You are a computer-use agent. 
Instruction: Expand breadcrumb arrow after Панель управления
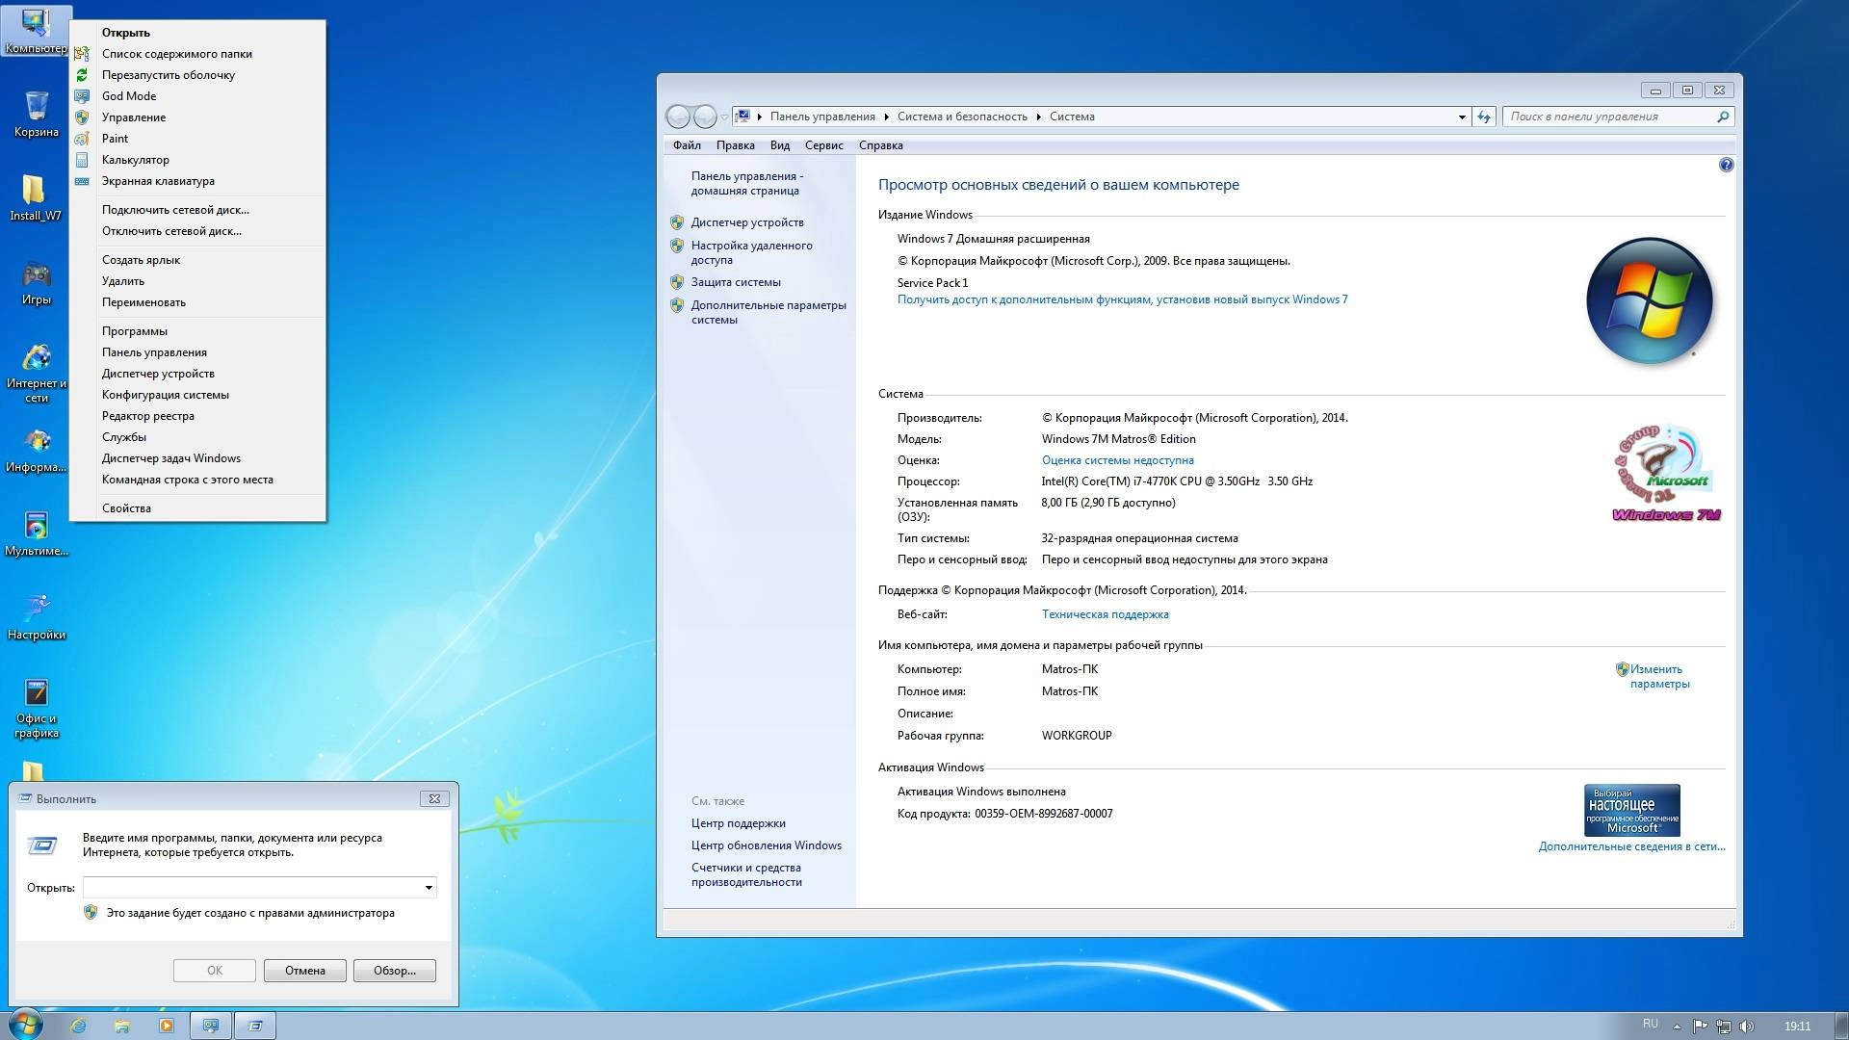coord(886,117)
